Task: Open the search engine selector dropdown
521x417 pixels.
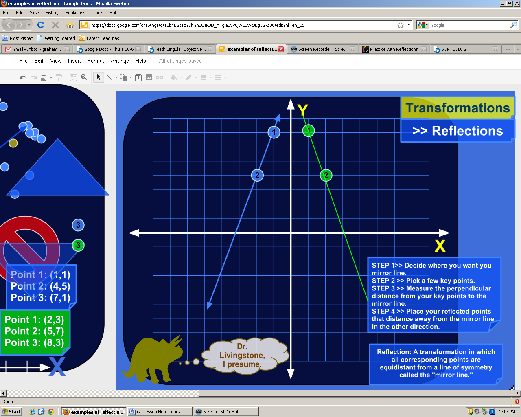Action: pos(423,25)
